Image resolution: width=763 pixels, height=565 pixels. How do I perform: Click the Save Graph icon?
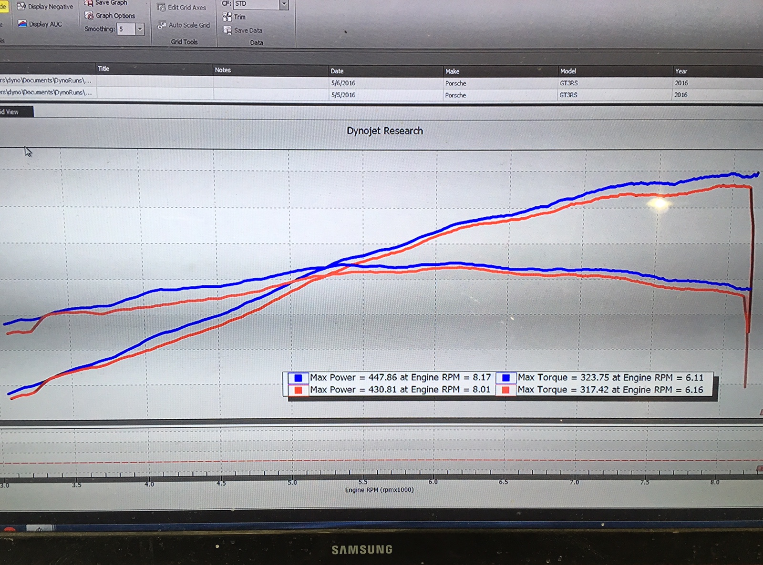point(89,3)
